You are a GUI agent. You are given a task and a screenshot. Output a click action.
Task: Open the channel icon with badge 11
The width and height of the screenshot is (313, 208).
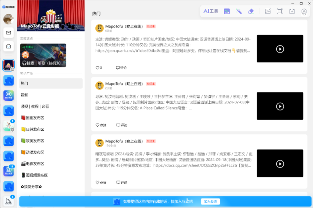pyautogui.click(x=8, y=171)
